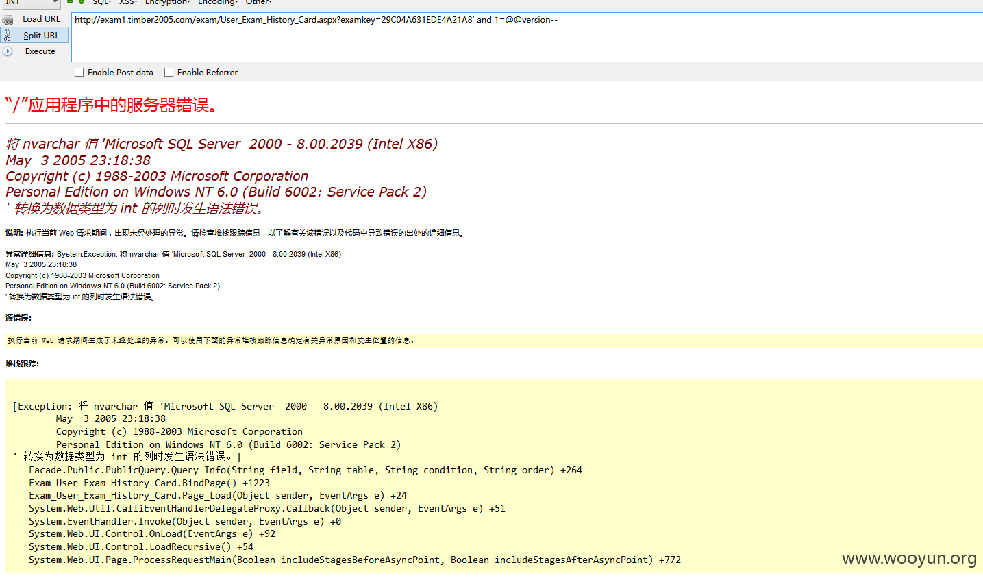Click 'Facade.Public.PublicQuery.Query_Info' stack line
Screen dimensions: 983x578
click(306, 470)
